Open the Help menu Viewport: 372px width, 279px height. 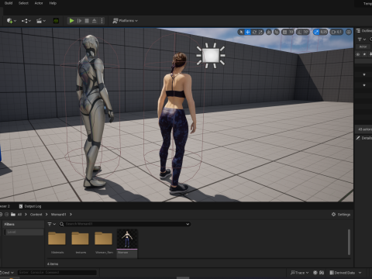tap(53, 3)
